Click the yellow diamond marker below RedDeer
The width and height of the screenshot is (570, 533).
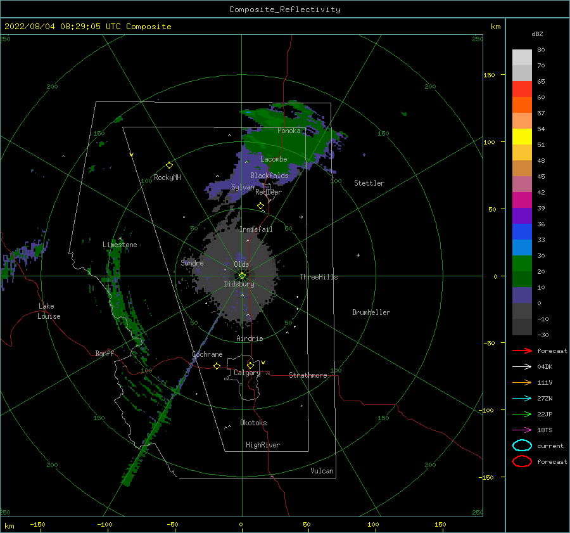point(260,206)
